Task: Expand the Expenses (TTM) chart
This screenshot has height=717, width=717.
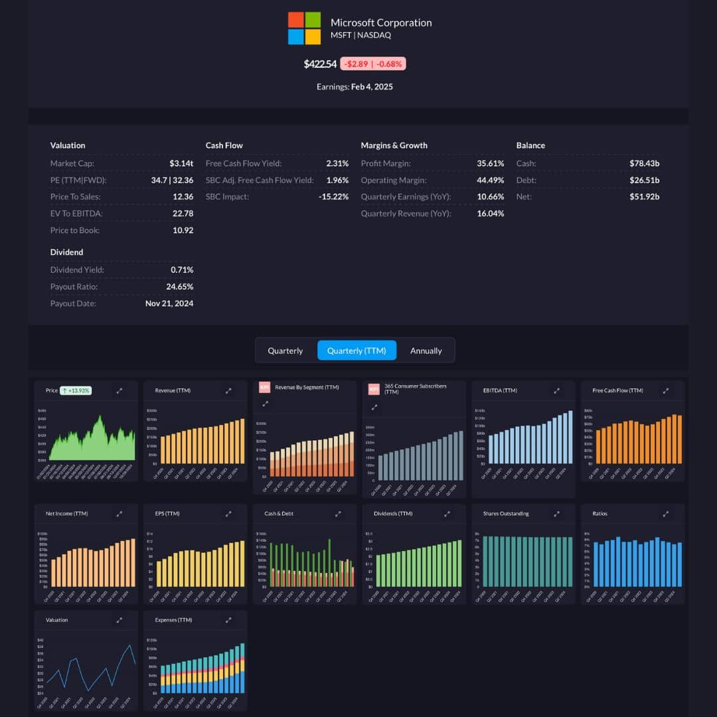Action: coord(228,620)
